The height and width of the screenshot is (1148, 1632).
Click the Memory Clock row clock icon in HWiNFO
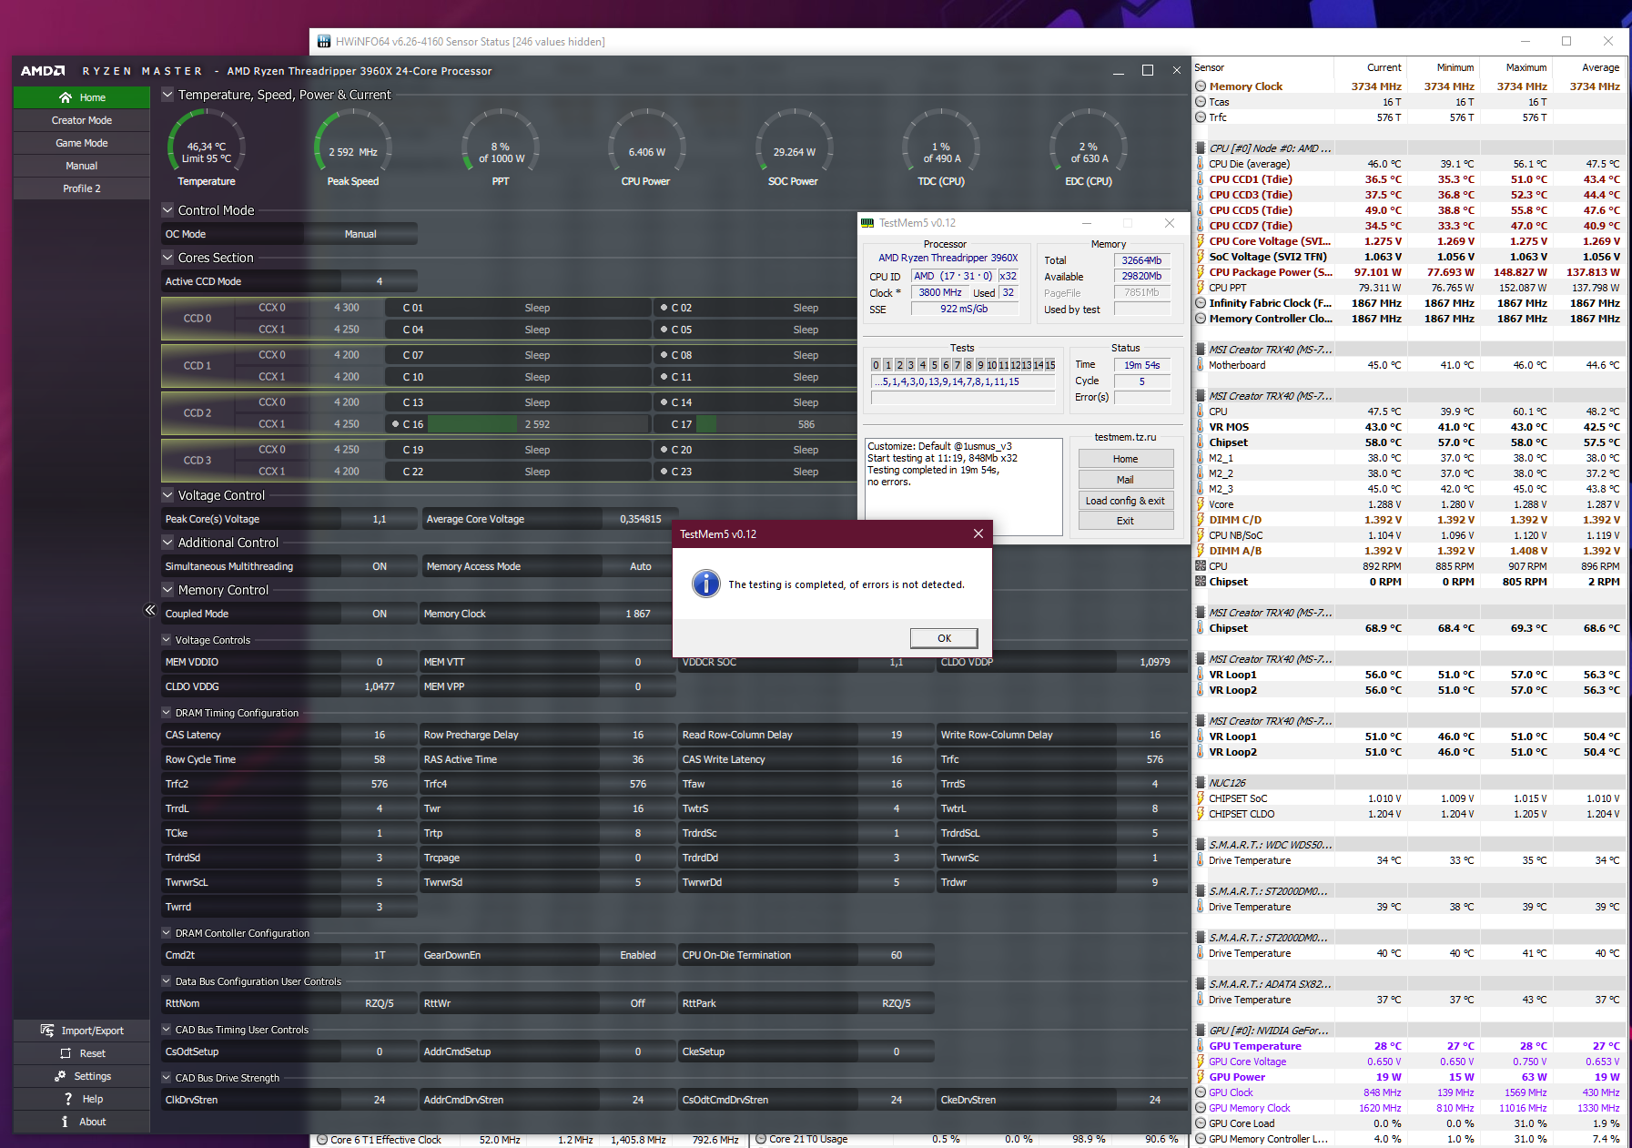(x=1201, y=86)
